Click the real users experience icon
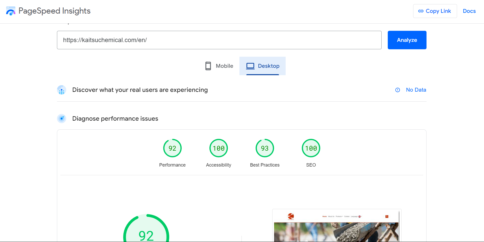This screenshot has height=242, width=484. pyautogui.click(x=62, y=90)
